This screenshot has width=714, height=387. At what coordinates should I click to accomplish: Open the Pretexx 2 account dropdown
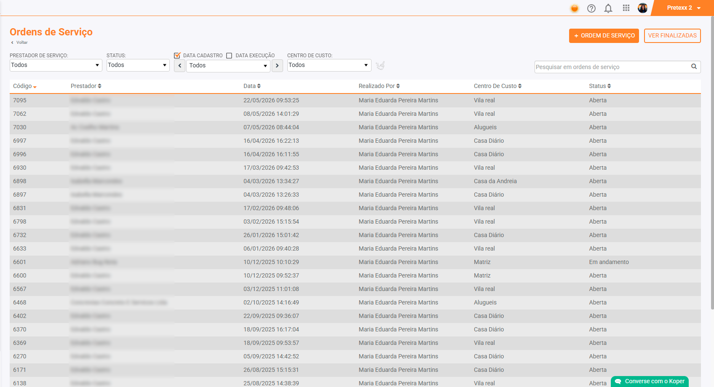[x=683, y=8]
